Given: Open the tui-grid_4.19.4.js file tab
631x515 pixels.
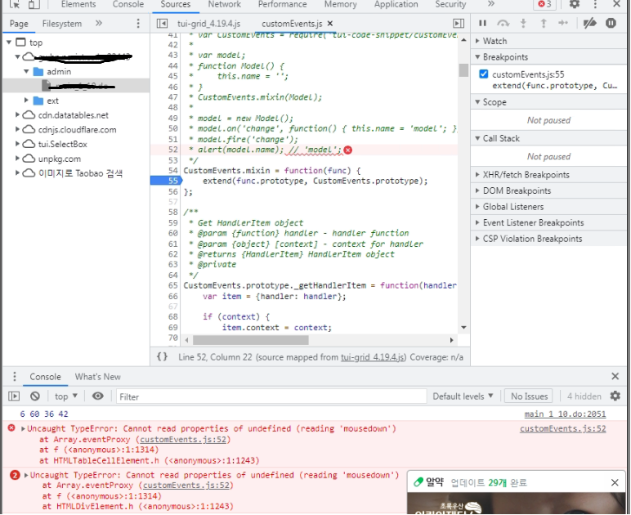Looking at the screenshot, I should 209,24.
